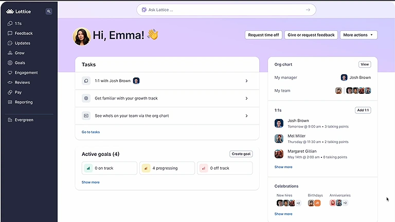Click the Add 1:1 button
Screen dimensions: 395x222
point(363,110)
